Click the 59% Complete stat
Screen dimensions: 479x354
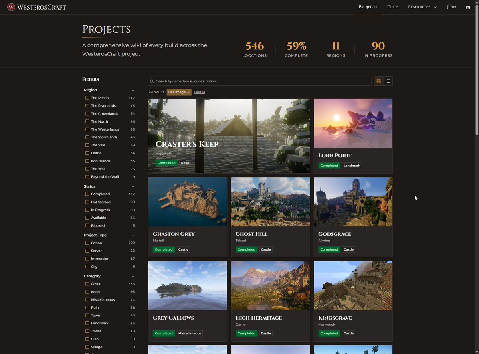point(296,49)
